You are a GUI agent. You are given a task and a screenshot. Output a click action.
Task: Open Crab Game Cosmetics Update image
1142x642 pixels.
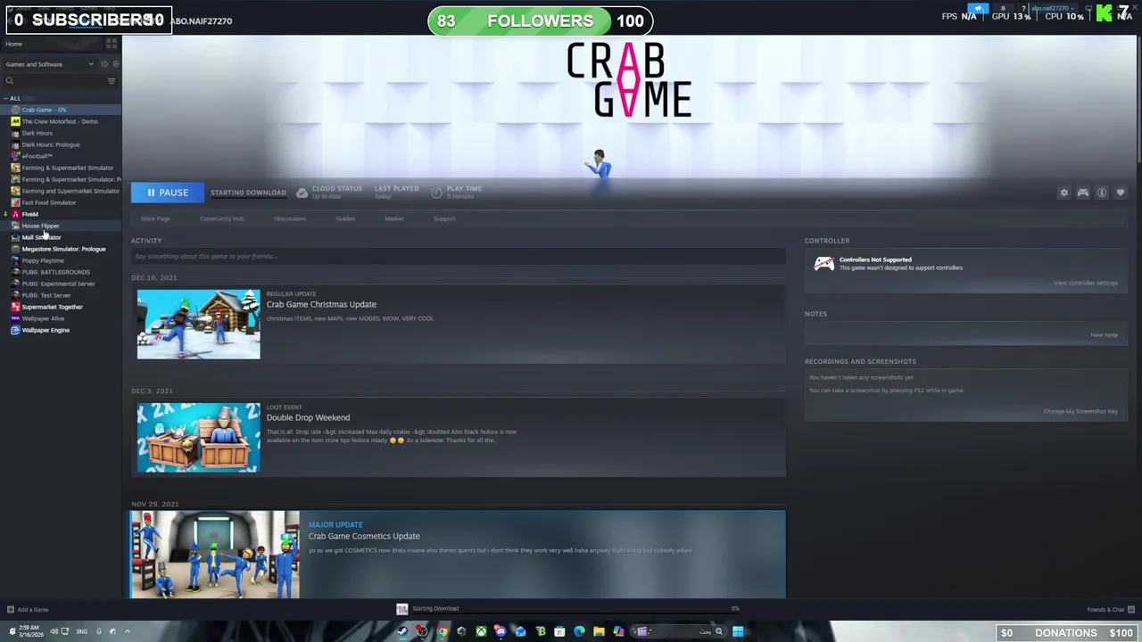215,555
